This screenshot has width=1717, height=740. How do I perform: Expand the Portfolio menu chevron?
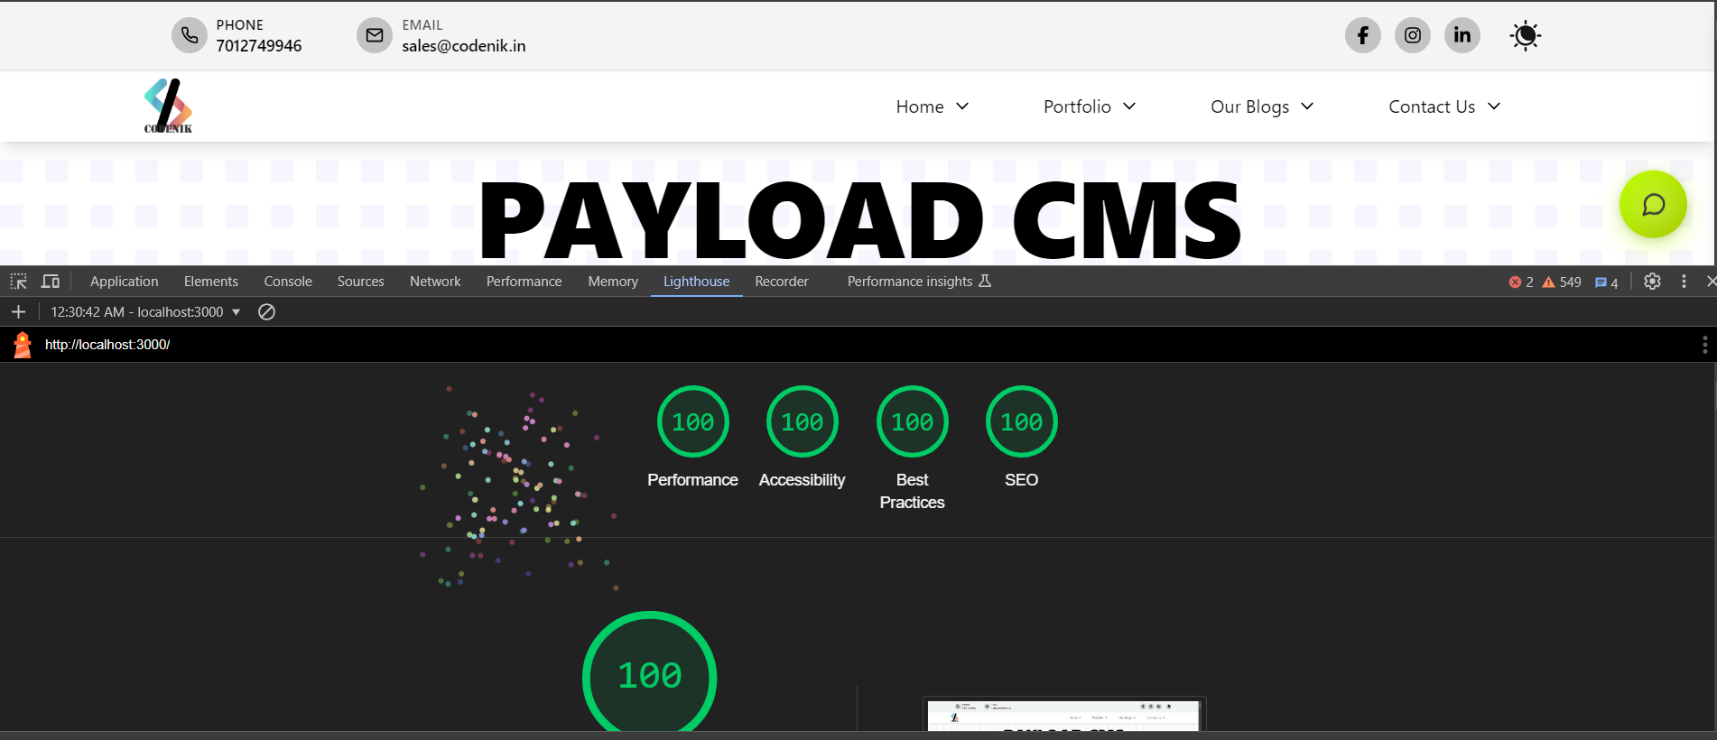click(1129, 106)
